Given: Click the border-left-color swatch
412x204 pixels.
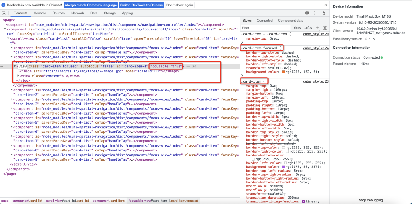Looking at the screenshot, I should click(x=286, y=163).
